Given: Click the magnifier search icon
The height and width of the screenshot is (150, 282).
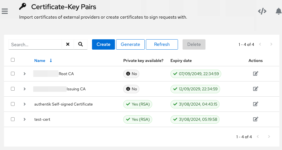Looking at the screenshot, I should pos(81,44).
